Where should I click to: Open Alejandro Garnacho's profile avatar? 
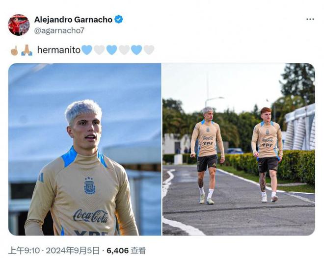[19, 25]
